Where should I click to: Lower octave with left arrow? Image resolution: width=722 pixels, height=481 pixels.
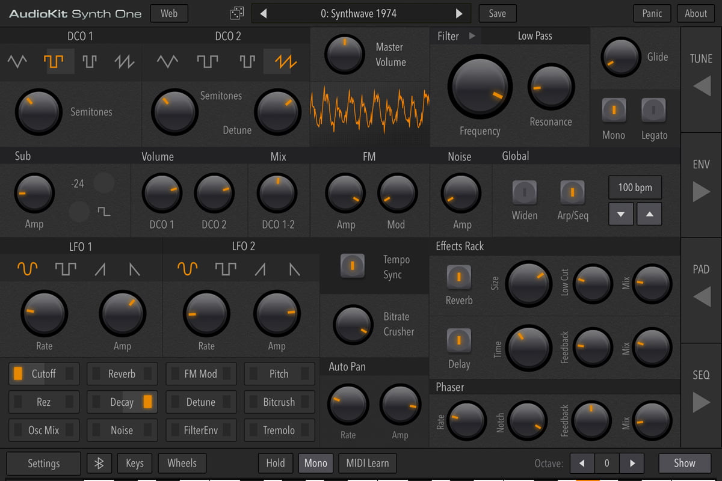tap(582, 463)
